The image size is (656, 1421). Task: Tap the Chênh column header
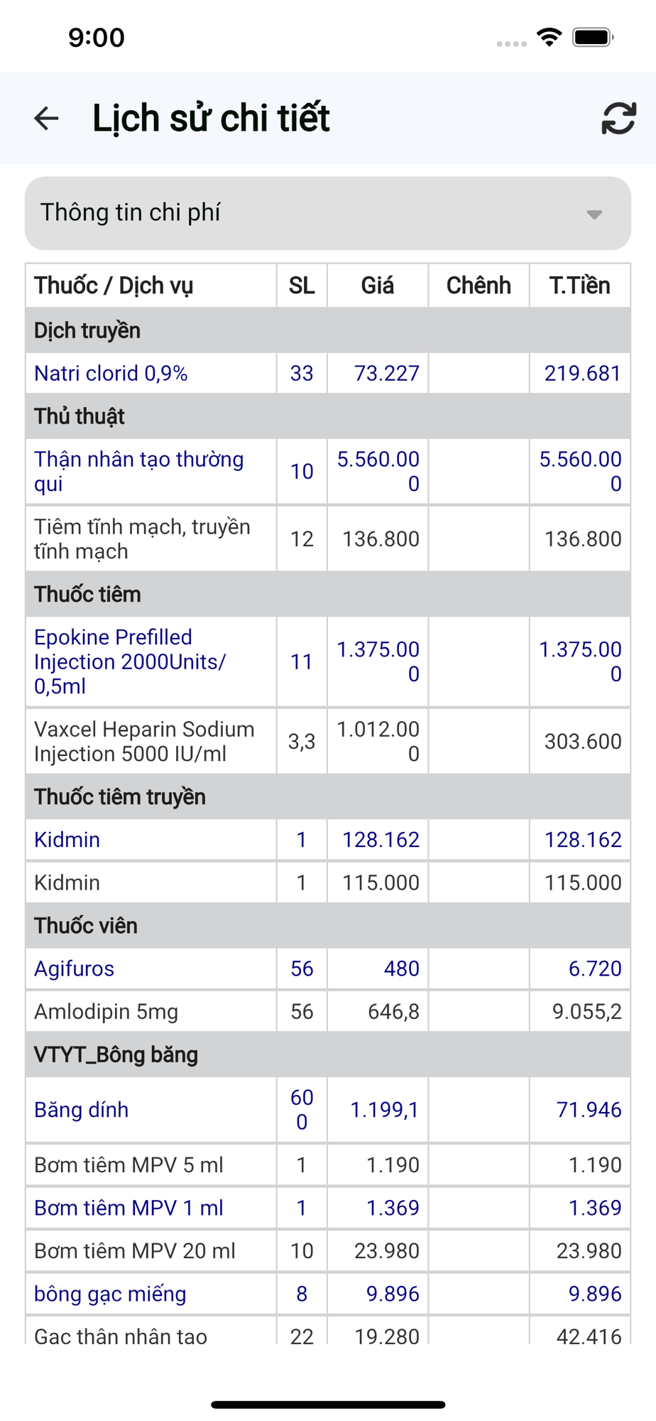point(479,286)
